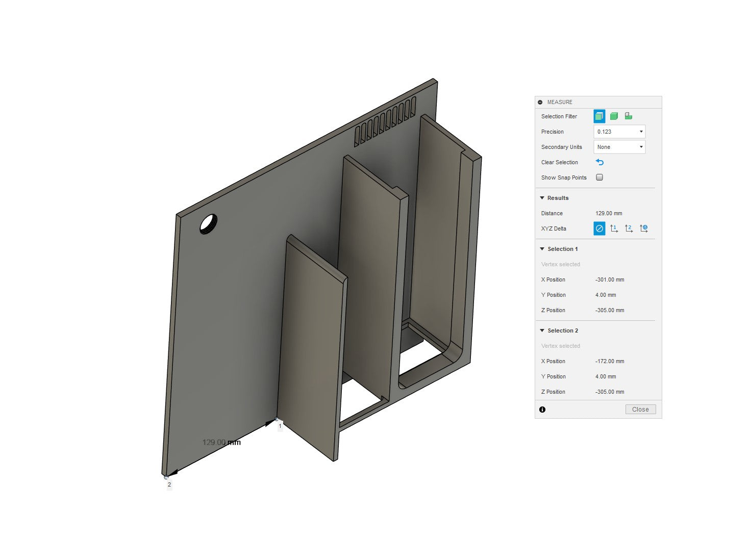750x560 pixels.
Task: Open the Secondary Units dropdown
Action: point(619,147)
